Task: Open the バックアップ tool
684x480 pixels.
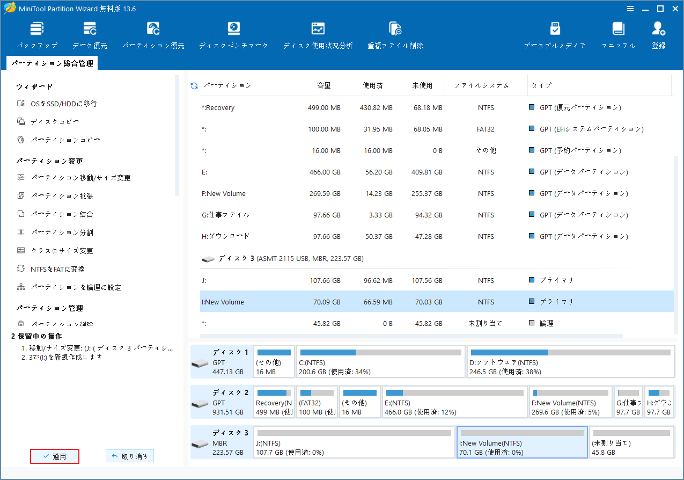Action: (x=36, y=36)
